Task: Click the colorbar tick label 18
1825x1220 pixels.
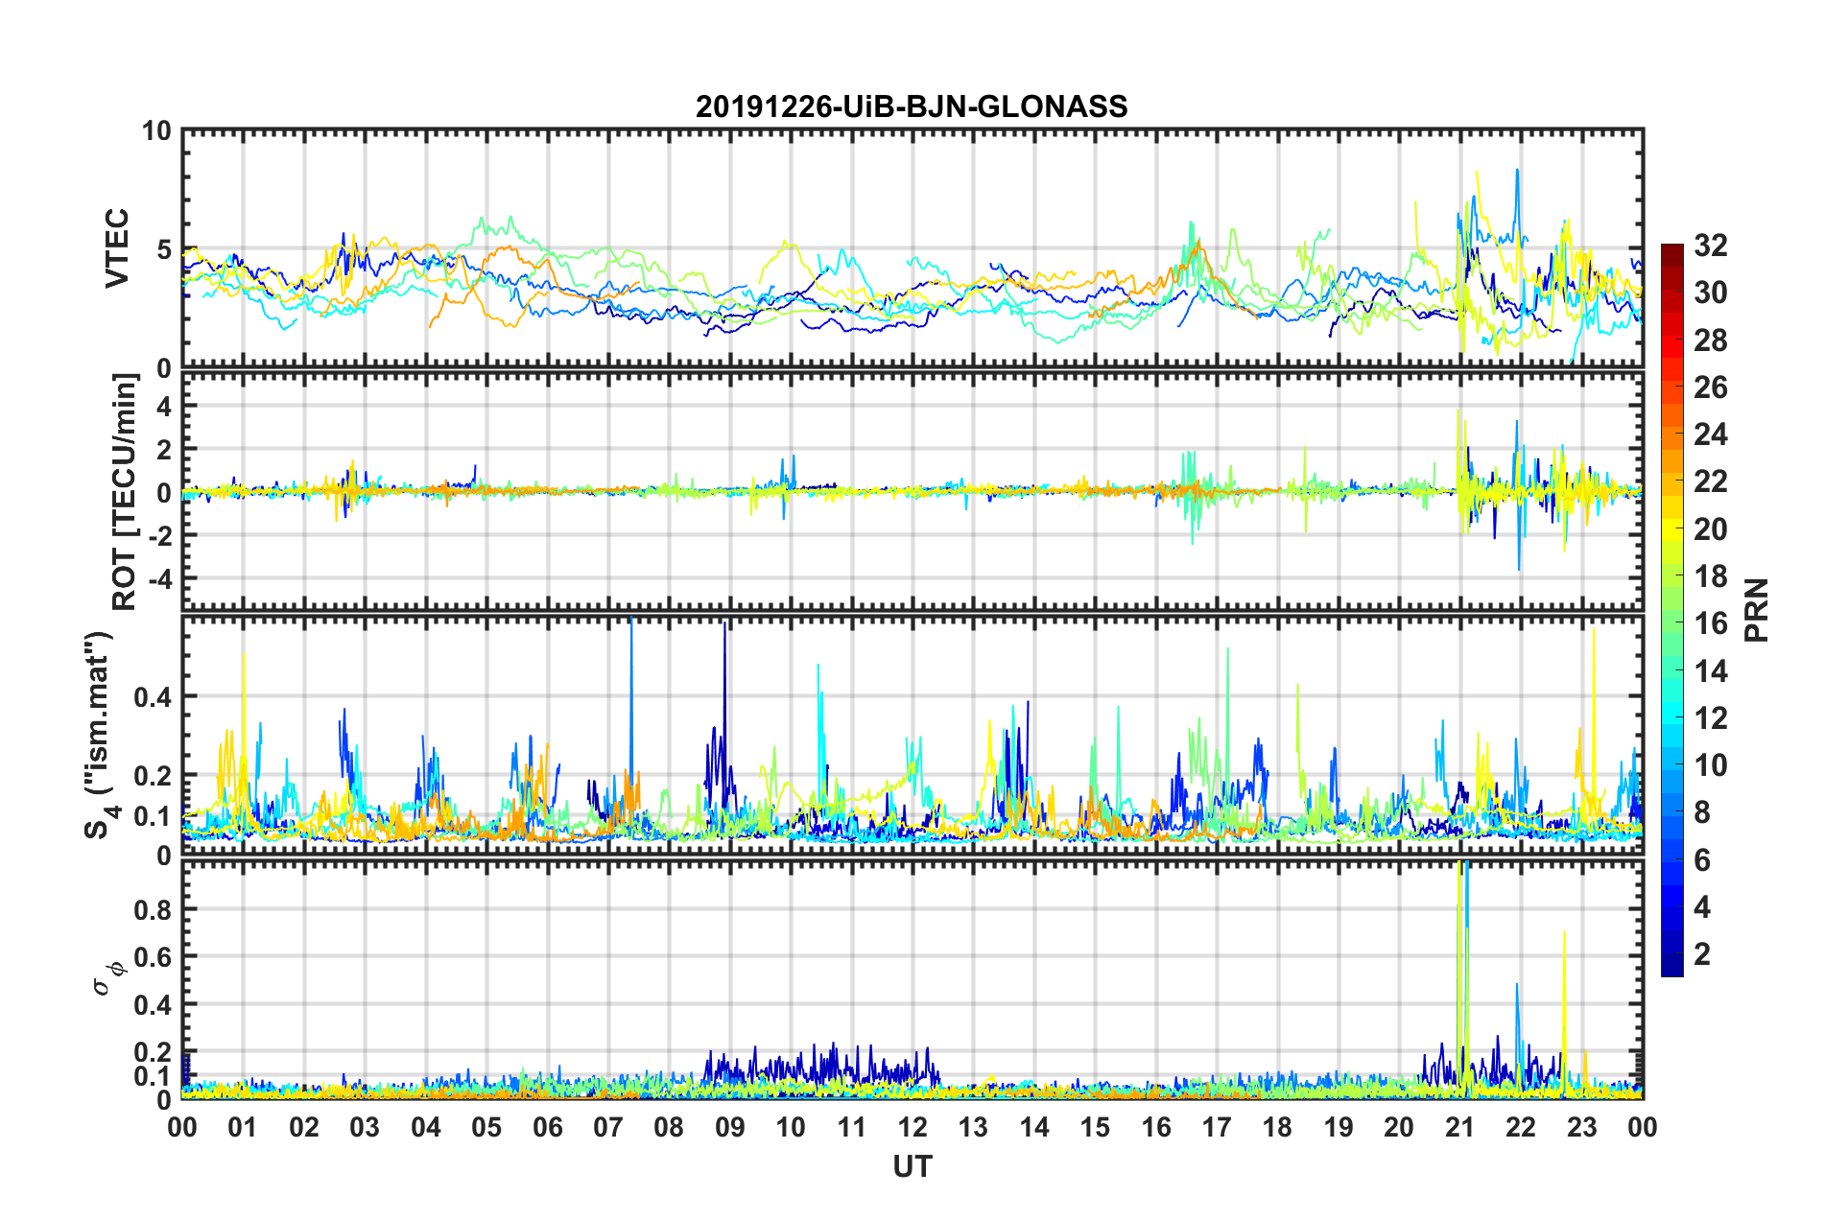Action: coord(1710,576)
